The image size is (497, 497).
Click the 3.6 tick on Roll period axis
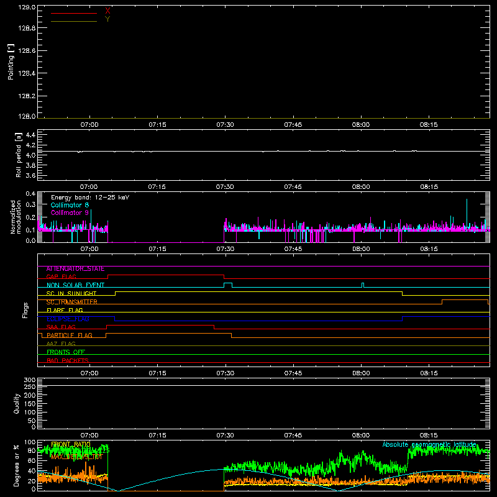[30, 175]
